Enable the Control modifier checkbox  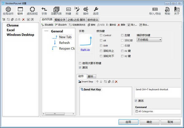pos(101,35)
